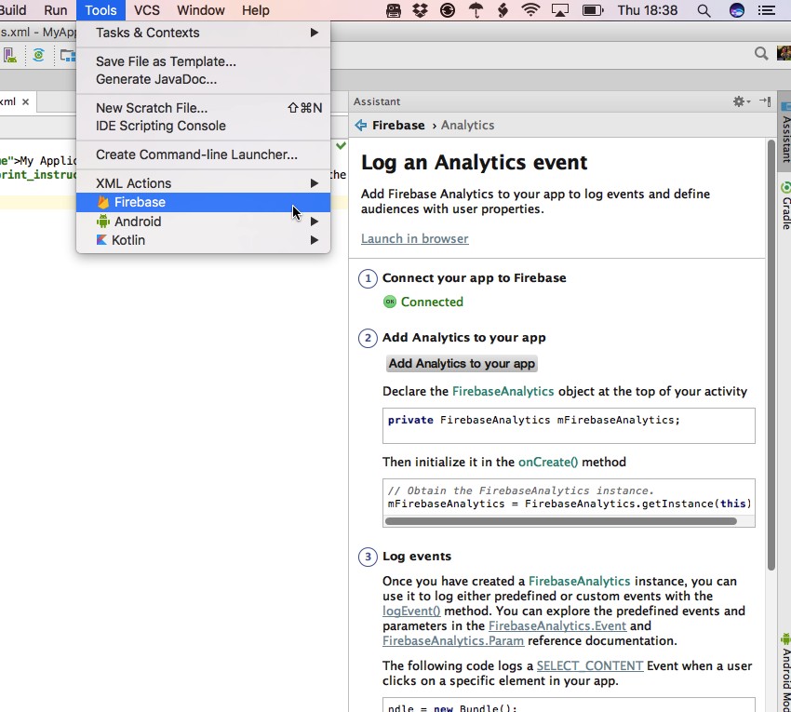
Task: Click the battery status icon
Action: coord(592,10)
